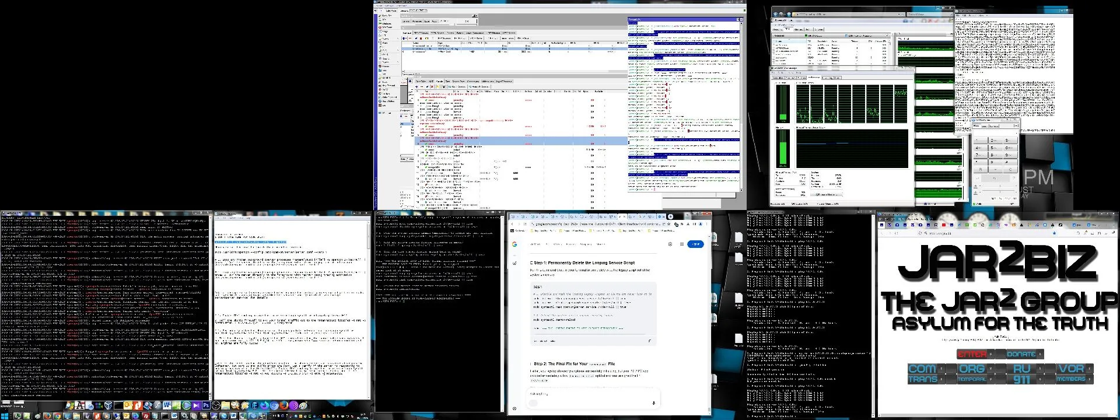Switch to the Shopping tab in Google

[585, 244]
